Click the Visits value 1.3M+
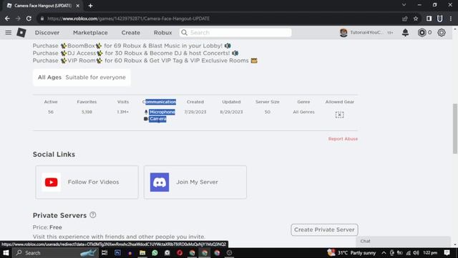Viewport: 458px width, 258px height. pyautogui.click(x=122, y=112)
